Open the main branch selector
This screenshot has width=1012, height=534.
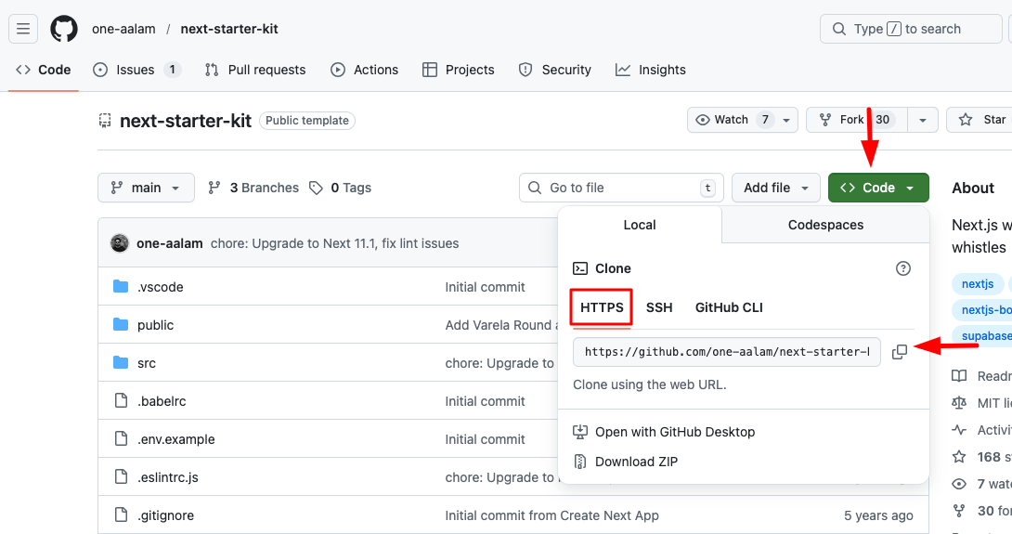146,188
